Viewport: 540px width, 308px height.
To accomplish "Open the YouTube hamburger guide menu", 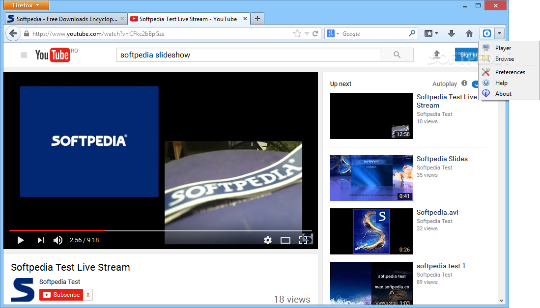I will (x=24, y=55).
